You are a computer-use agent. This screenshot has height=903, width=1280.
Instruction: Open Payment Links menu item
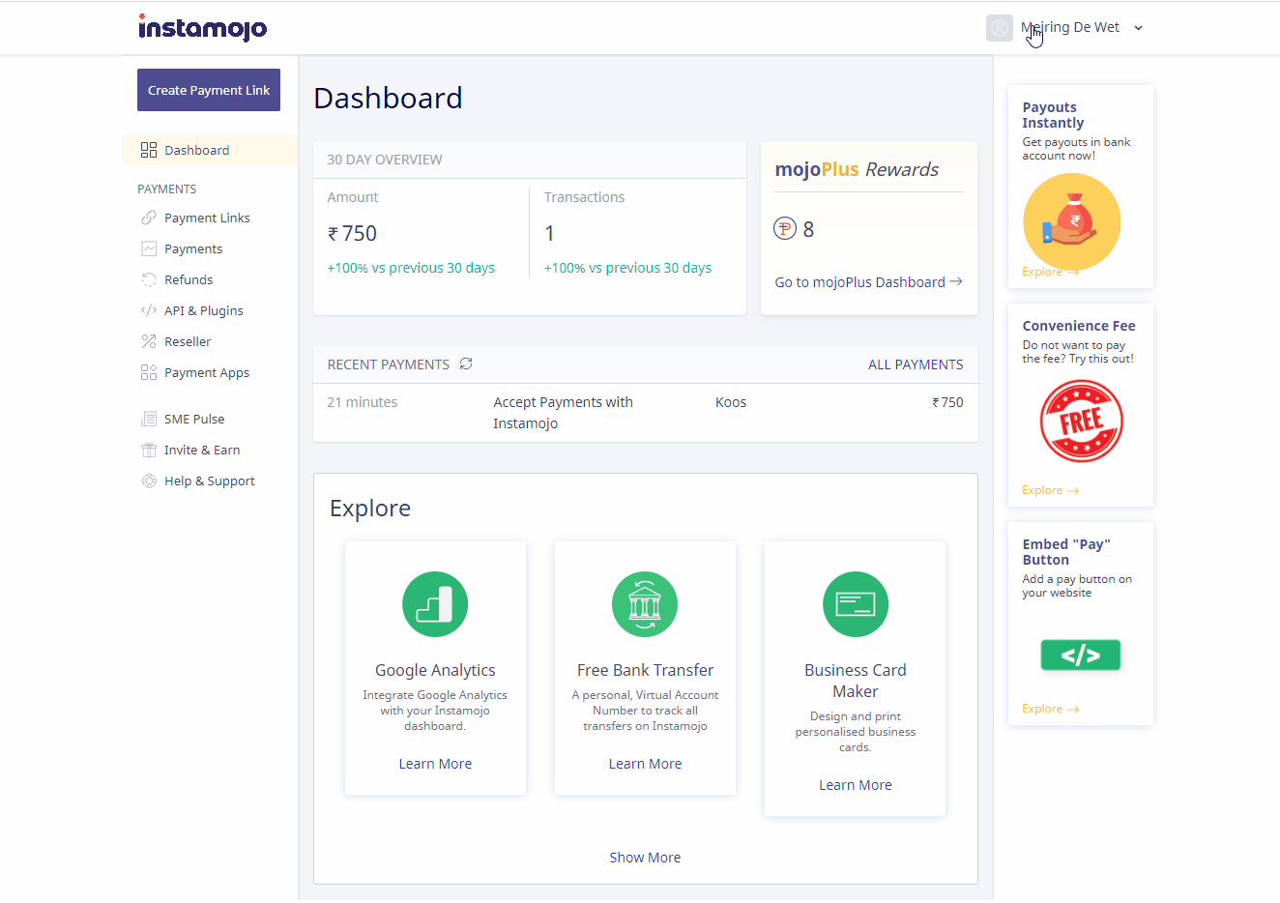pyautogui.click(x=207, y=218)
